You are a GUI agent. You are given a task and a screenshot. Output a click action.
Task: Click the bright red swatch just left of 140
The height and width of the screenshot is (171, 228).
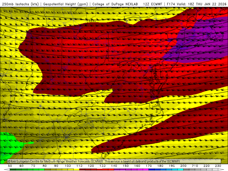[111, 170]
